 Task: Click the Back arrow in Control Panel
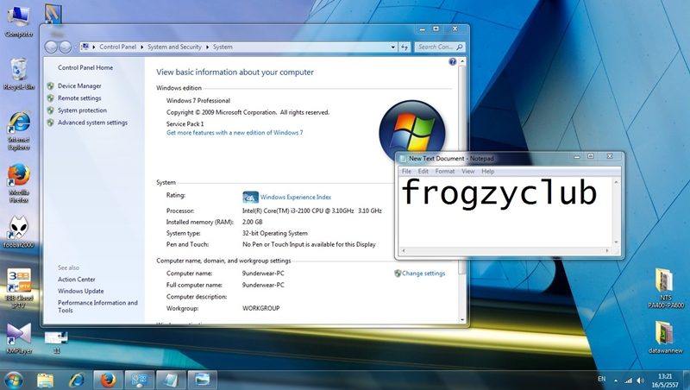pos(51,47)
